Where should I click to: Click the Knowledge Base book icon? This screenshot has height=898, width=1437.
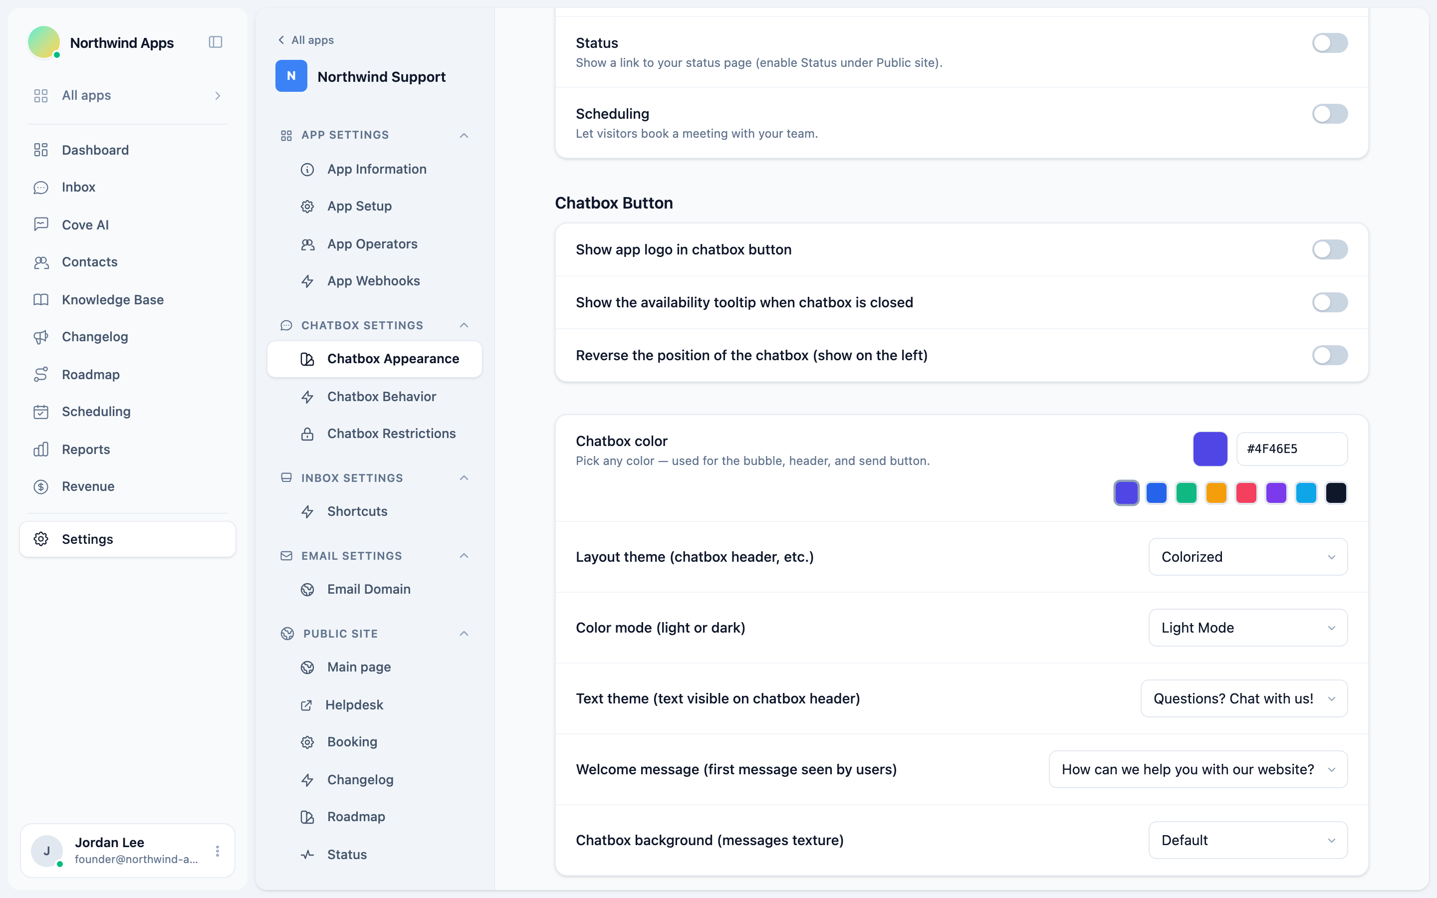[x=41, y=299]
